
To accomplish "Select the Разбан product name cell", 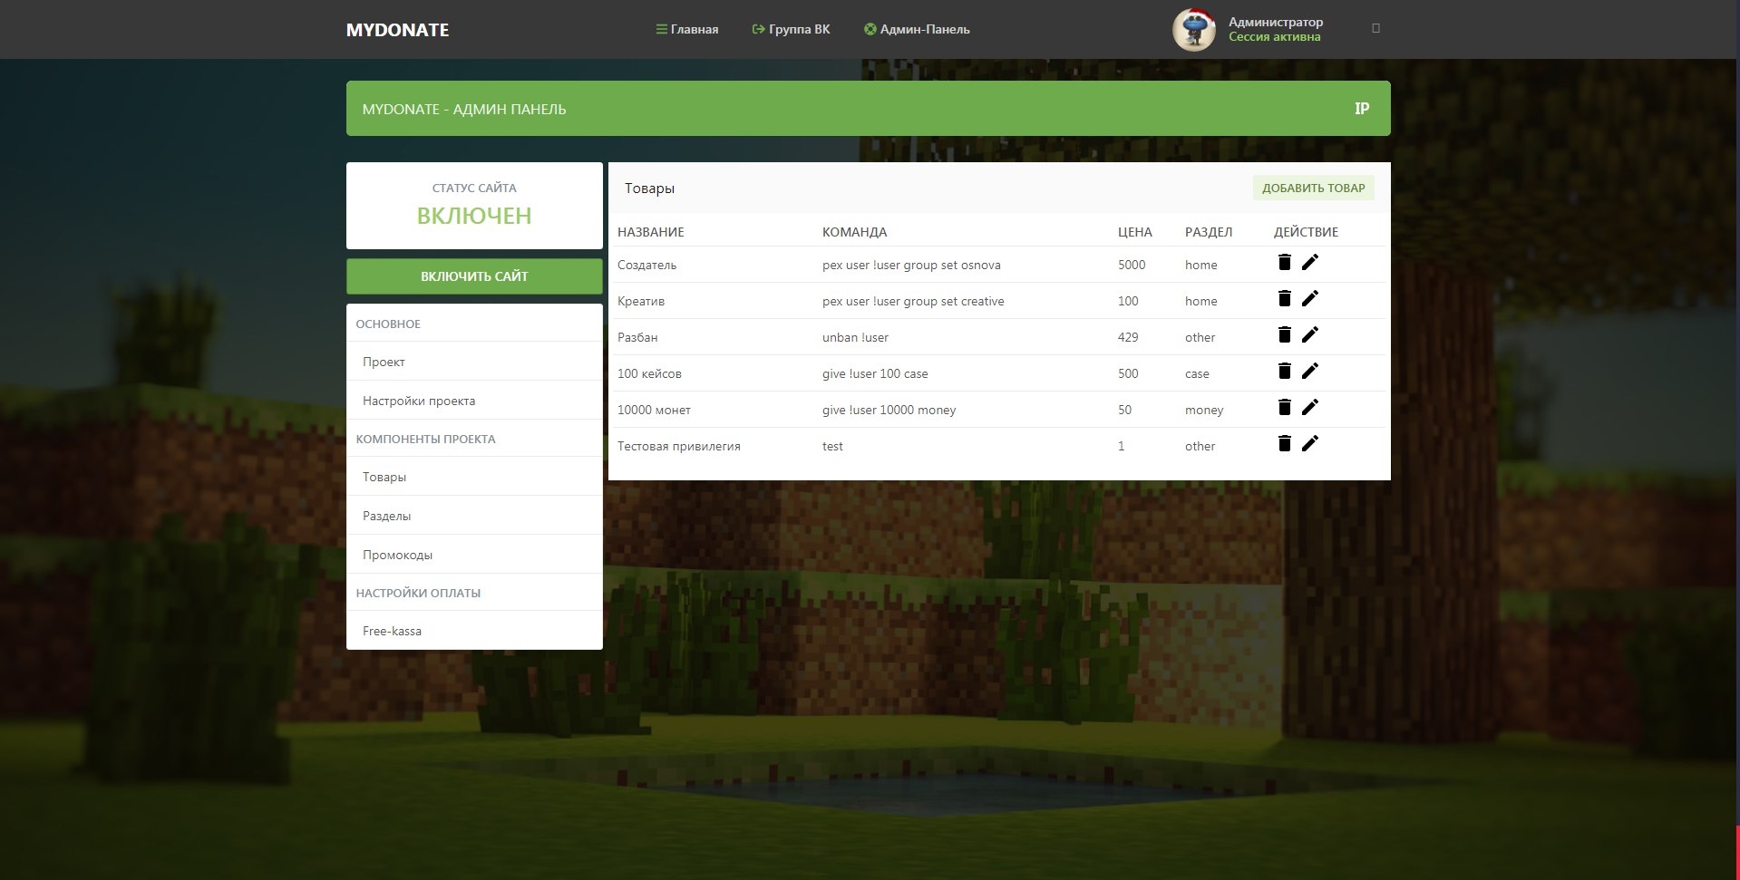I will pos(637,337).
